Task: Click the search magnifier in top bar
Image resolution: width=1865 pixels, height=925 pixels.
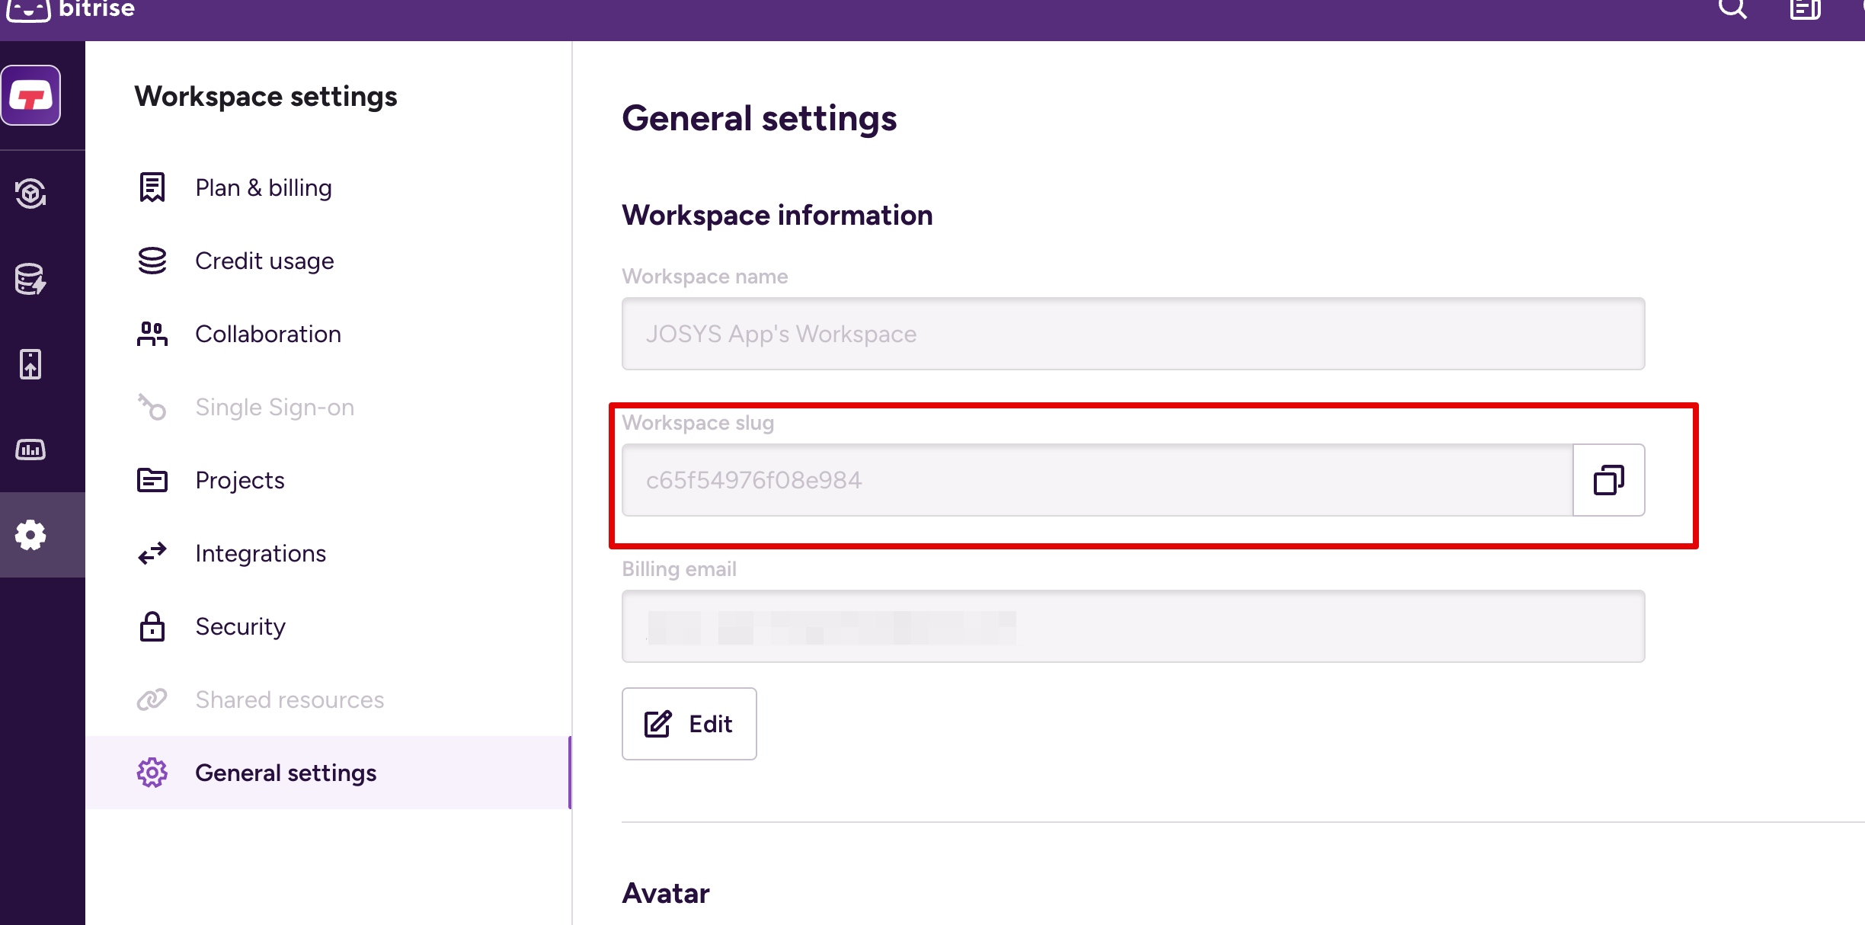Action: (1732, 9)
